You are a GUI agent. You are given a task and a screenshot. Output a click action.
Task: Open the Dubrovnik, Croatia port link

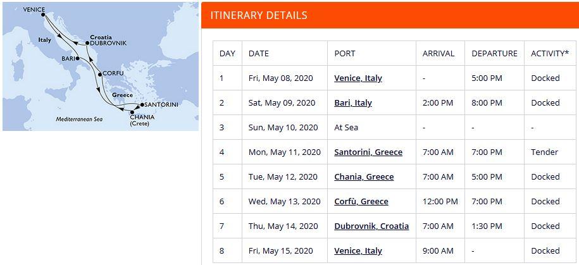371,226
